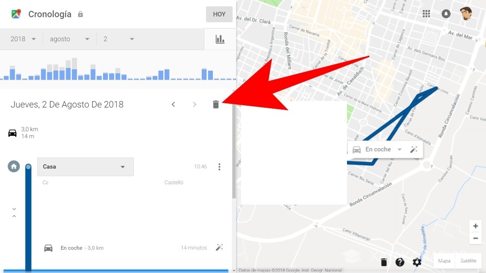Click the 10:46 time label

coord(200,167)
